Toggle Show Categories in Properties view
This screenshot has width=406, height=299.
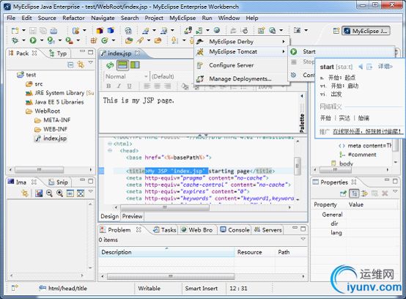[x=354, y=193]
